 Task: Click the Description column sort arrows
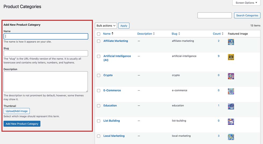pos(154,34)
